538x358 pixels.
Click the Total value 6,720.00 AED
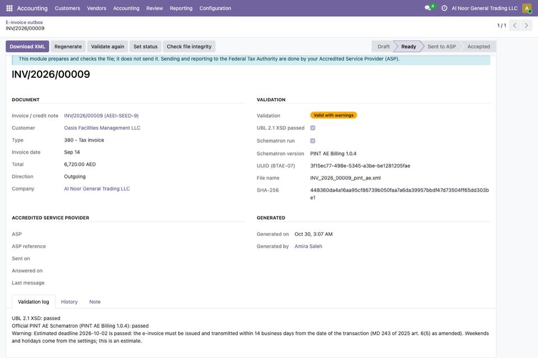(x=80, y=165)
